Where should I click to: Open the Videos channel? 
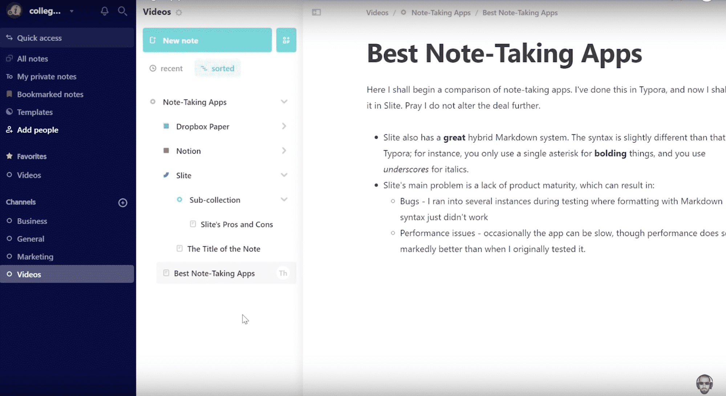[x=29, y=274]
